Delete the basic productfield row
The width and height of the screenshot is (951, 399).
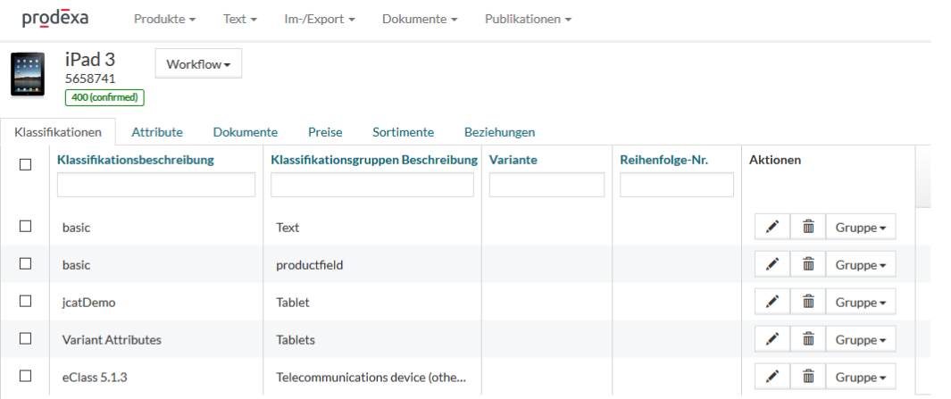[808, 265]
